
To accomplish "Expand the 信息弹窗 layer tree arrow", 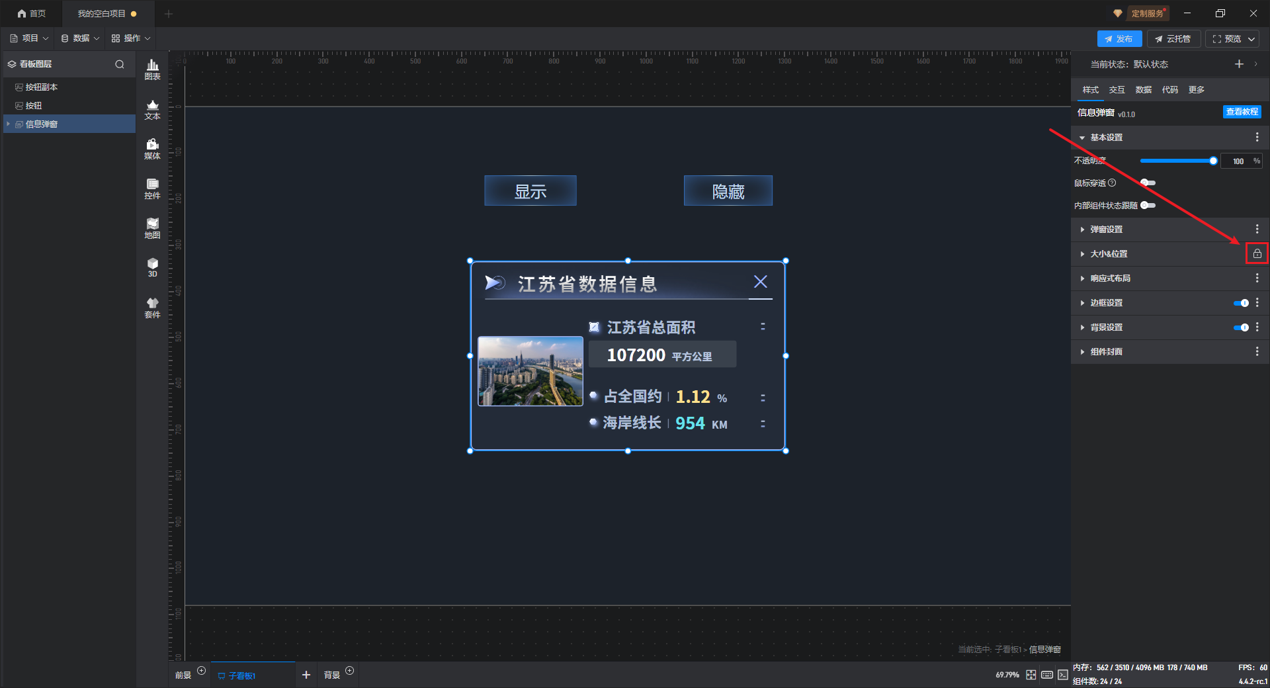I will click(x=8, y=124).
